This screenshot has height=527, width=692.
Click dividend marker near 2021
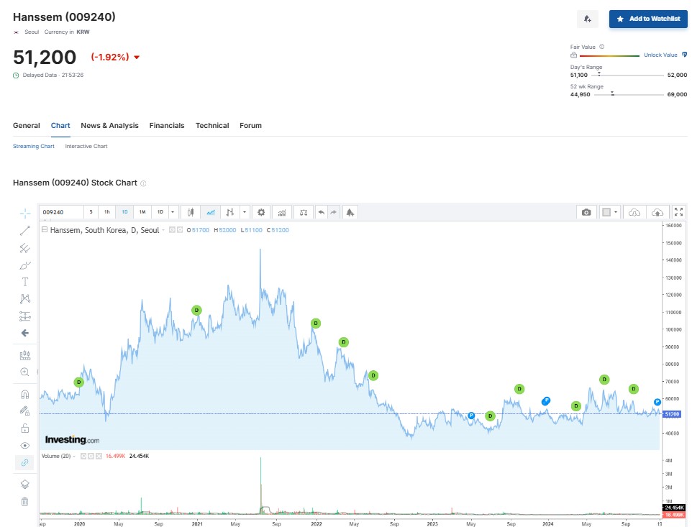click(196, 311)
